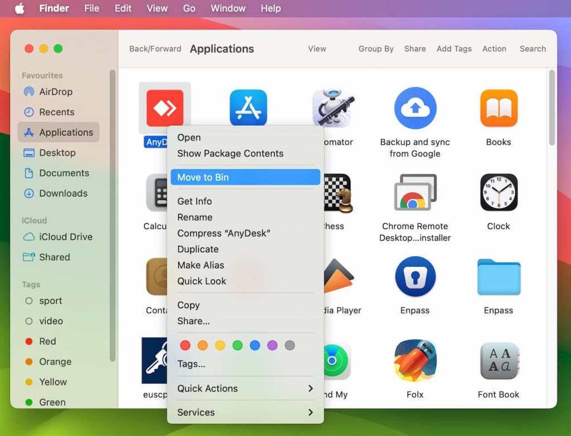Select the Chrome Remote Desktop installer icon
The height and width of the screenshot is (436, 571).
pyautogui.click(x=415, y=192)
